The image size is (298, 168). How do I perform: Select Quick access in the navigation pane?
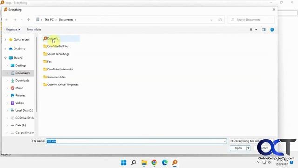pos(20,39)
